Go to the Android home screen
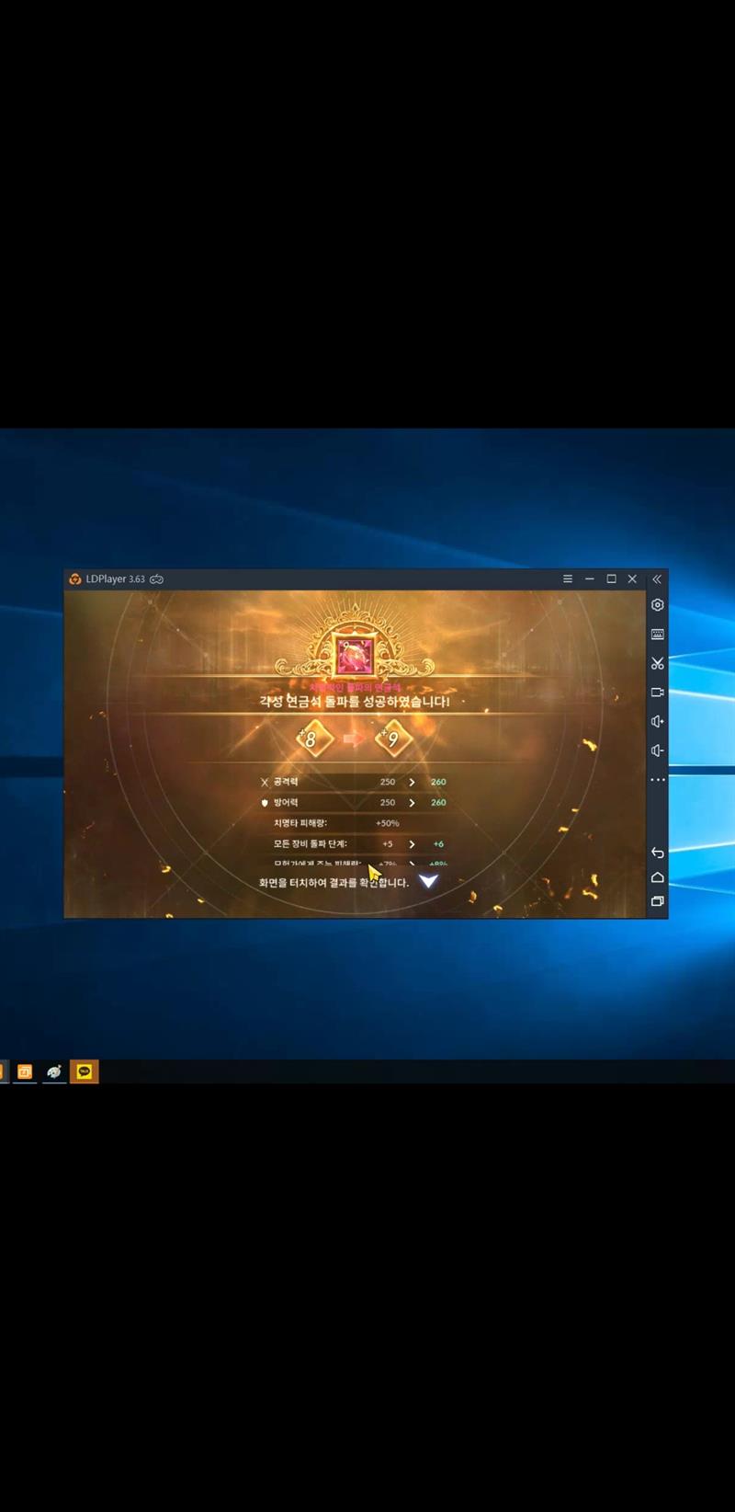 click(x=657, y=877)
